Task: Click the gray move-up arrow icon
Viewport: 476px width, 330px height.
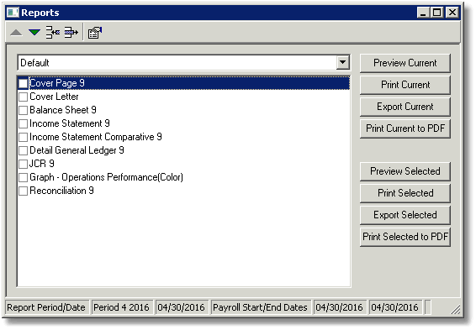Action: pyautogui.click(x=16, y=33)
